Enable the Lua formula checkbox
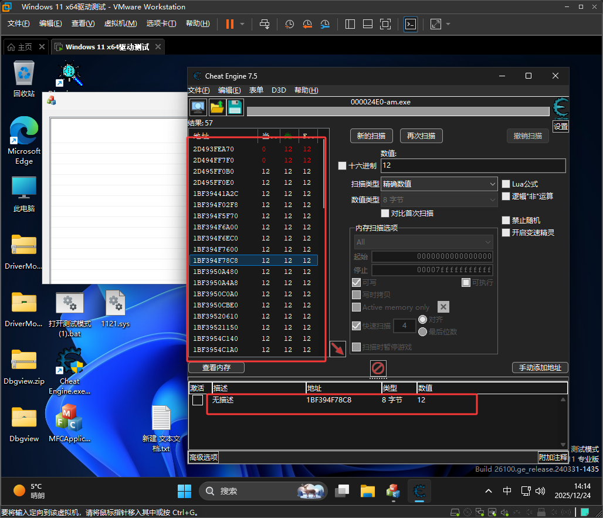This screenshot has height=518, width=603. click(x=506, y=184)
